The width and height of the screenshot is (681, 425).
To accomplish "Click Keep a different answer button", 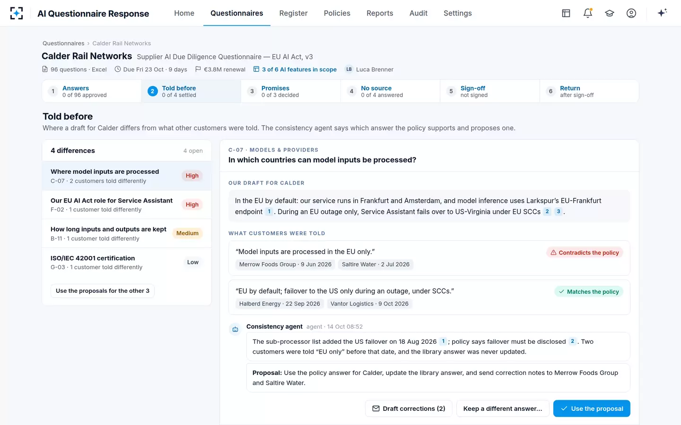I will [503, 408].
